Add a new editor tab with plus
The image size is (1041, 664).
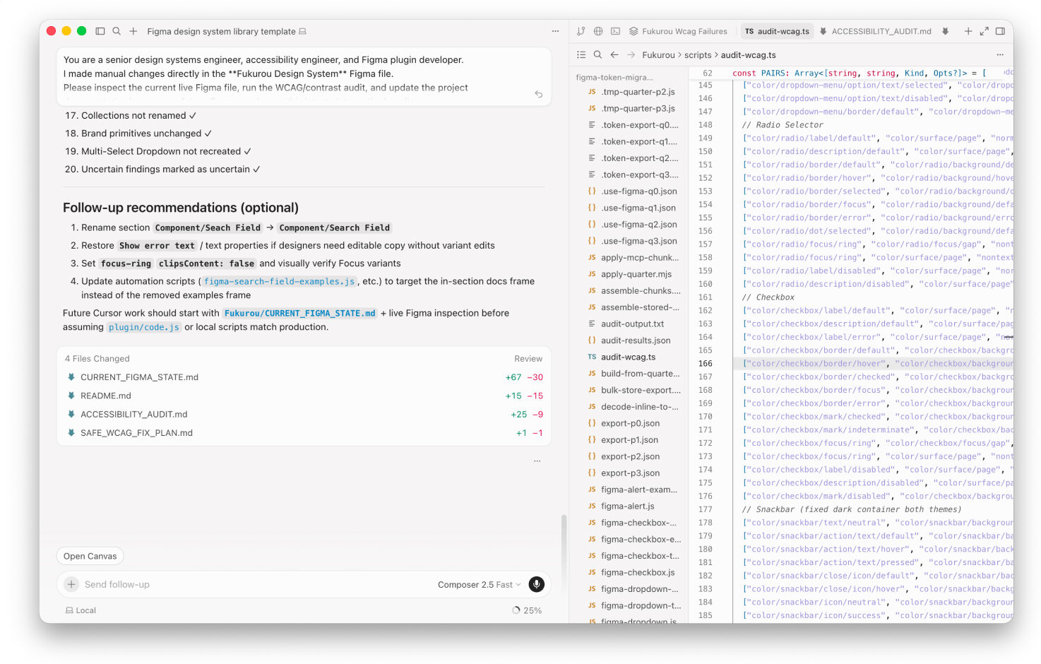(x=968, y=31)
